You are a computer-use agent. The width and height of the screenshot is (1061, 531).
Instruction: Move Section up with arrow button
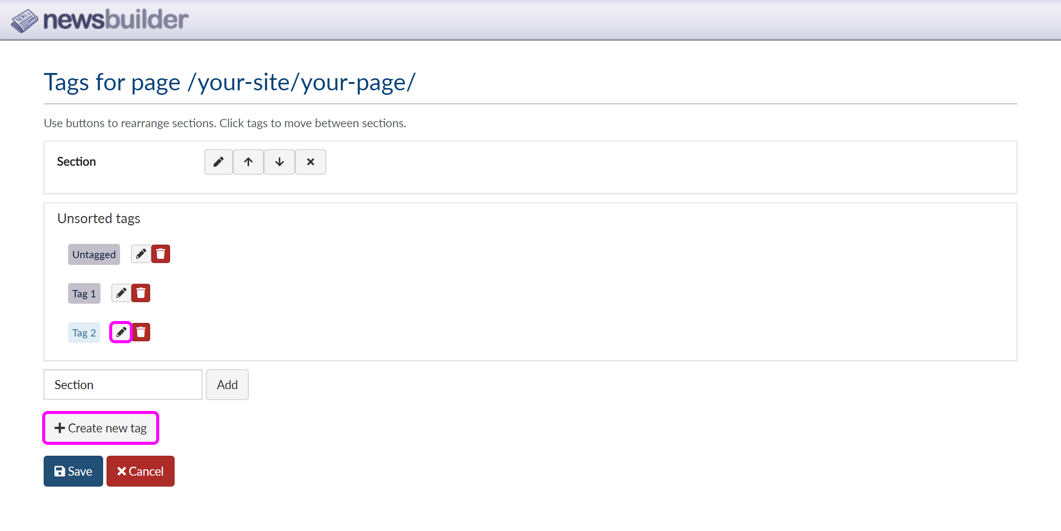[248, 162]
